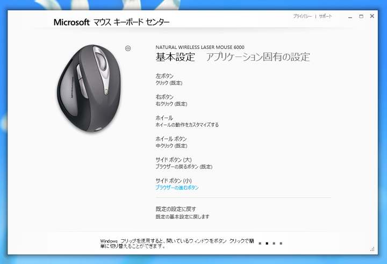The width and height of the screenshot is (387, 264).
Task: Click the Natural Wireless Laser Mouse image
Action: 89,88
